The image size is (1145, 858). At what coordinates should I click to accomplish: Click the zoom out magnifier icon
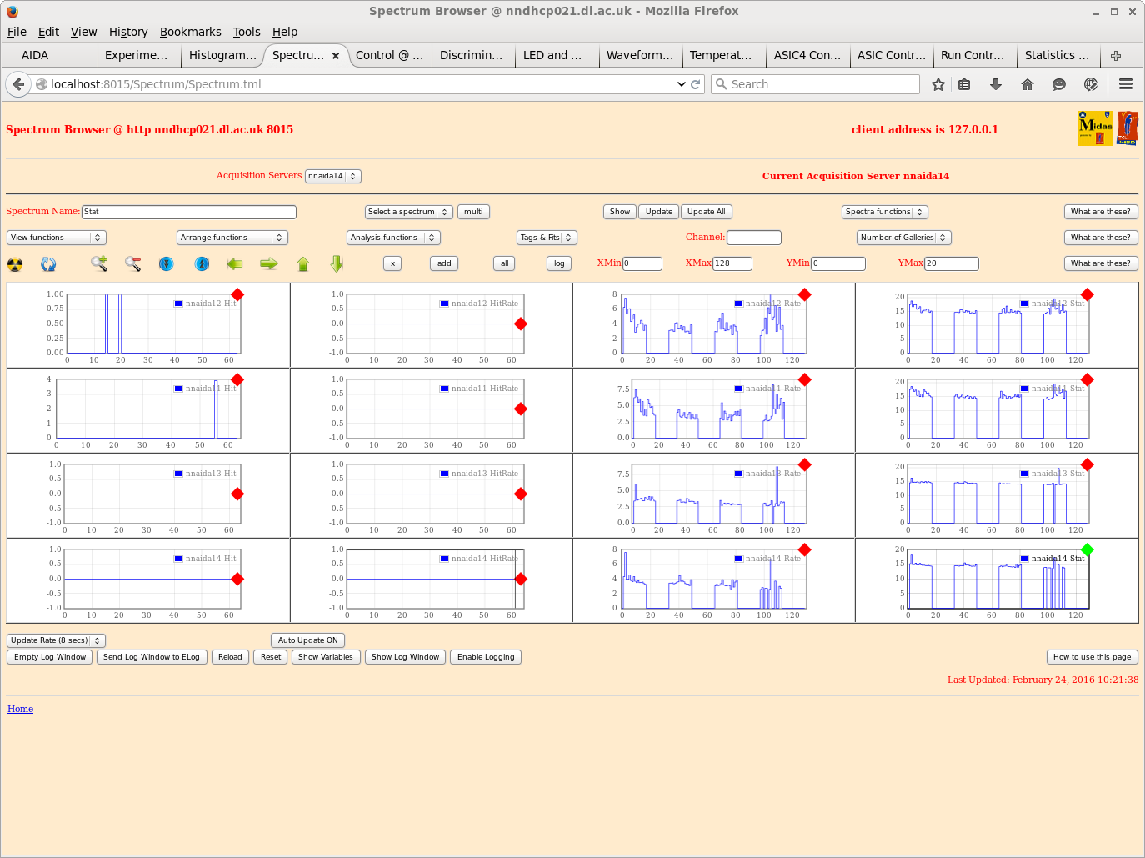132,264
